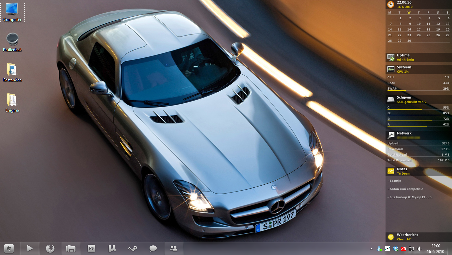Click the Netwerk icon in sidebar
Viewport: 452px width, 255px height.
point(391,135)
